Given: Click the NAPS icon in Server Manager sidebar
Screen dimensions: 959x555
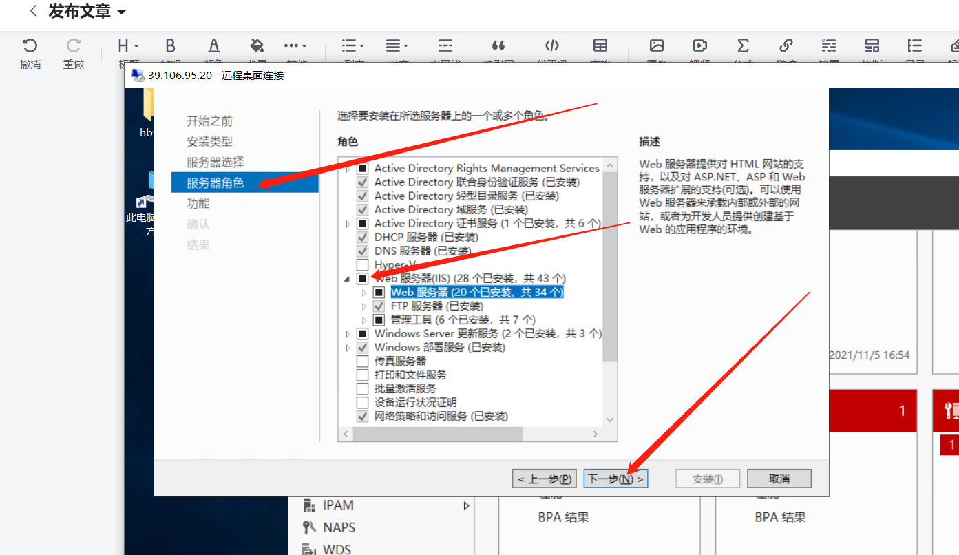Looking at the screenshot, I should point(309,527).
